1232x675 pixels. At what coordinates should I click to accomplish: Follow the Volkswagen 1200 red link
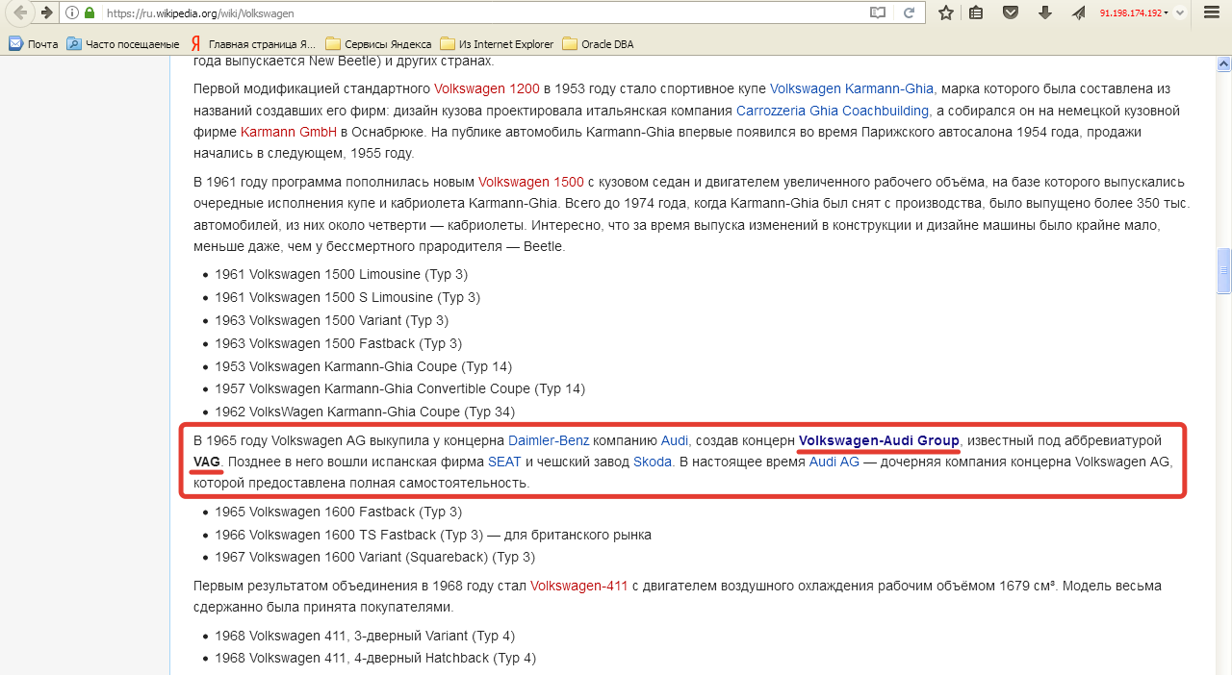[486, 88]
